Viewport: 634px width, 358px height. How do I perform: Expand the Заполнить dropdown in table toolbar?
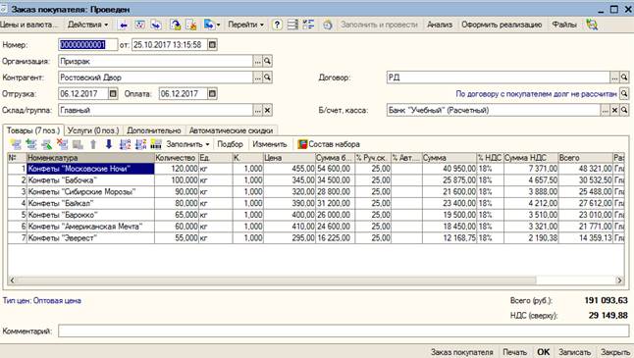click(187, 144)
